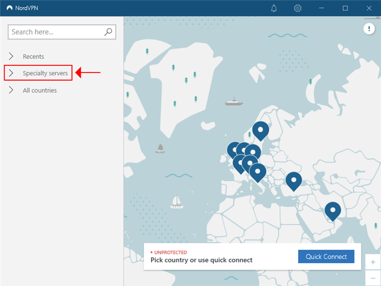Expand the Specialty servers chevron arrow
The image size is (381, 286).
(11, 73)
